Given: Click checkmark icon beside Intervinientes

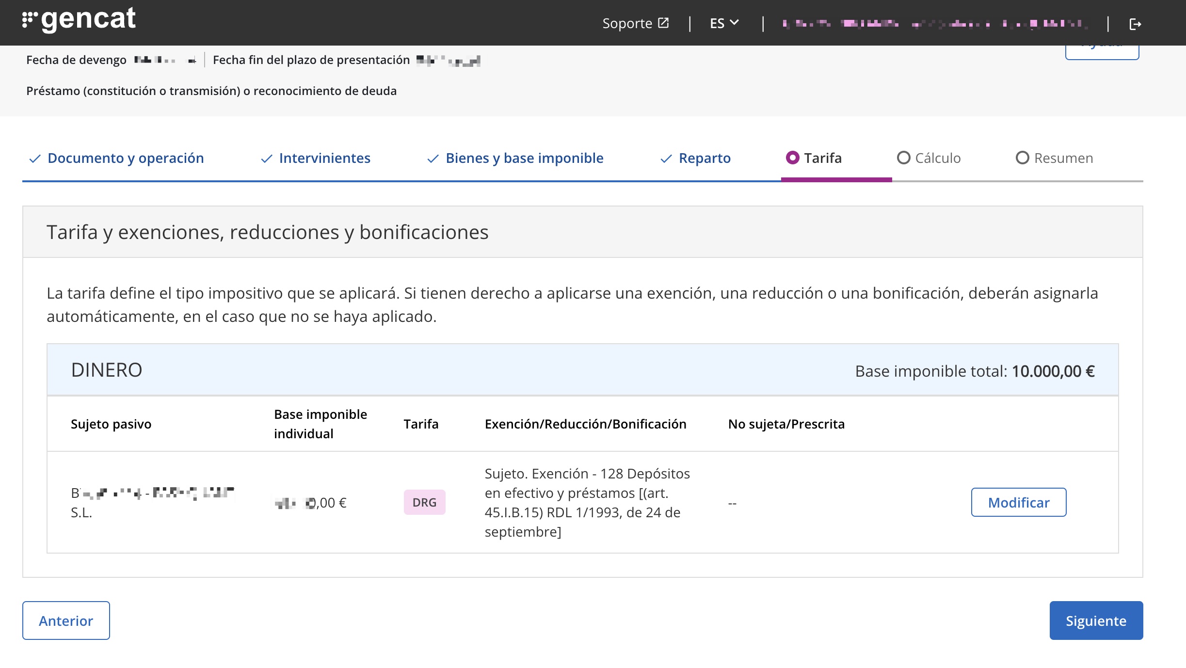Looking at the screenshot, I should pos(266,159).
